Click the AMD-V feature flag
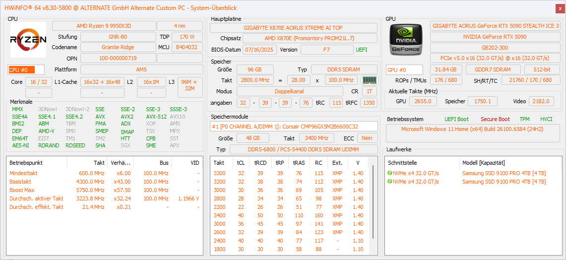The image size is (566, 260). [46, 131]
